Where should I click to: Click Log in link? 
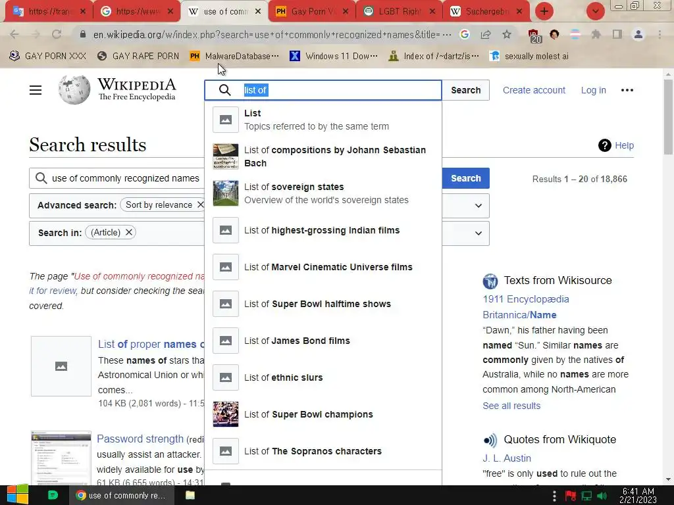point(593,90)
